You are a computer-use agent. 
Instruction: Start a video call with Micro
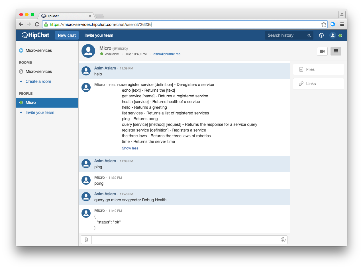(322, 51)
